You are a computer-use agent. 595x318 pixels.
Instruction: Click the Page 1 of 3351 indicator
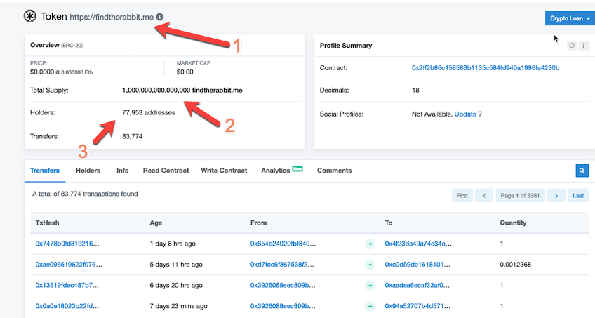(x=520, y=195)
